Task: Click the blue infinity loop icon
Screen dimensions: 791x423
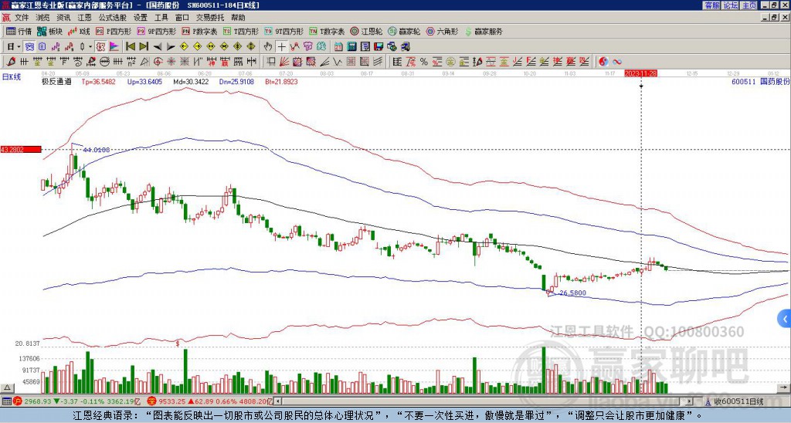Action: tap(617, 62)
